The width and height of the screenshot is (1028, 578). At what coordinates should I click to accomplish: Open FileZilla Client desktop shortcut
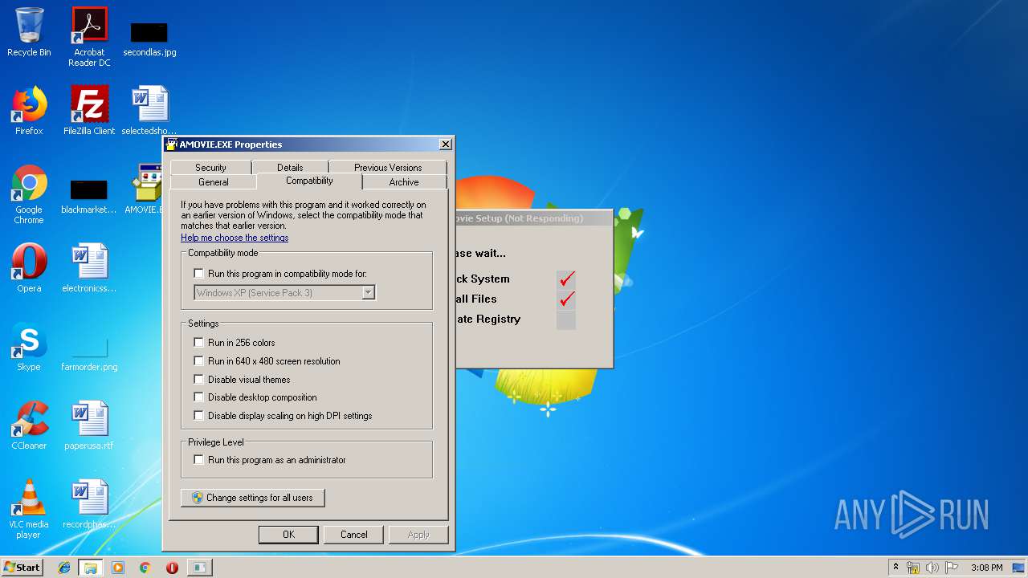(89, 111)
